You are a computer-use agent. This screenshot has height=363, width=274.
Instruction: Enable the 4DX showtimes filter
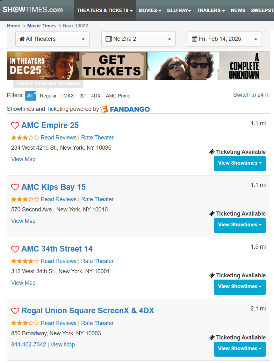96,96
